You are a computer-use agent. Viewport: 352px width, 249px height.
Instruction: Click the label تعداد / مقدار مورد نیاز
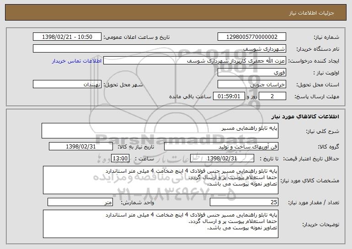[x=314, y=202]
